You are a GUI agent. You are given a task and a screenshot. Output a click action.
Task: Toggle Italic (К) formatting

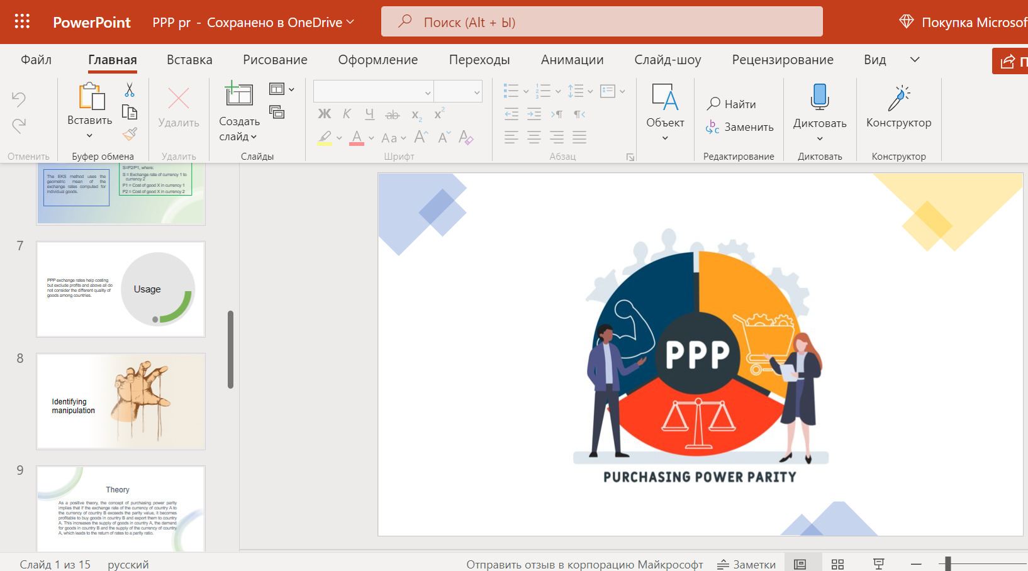(347, 114)
